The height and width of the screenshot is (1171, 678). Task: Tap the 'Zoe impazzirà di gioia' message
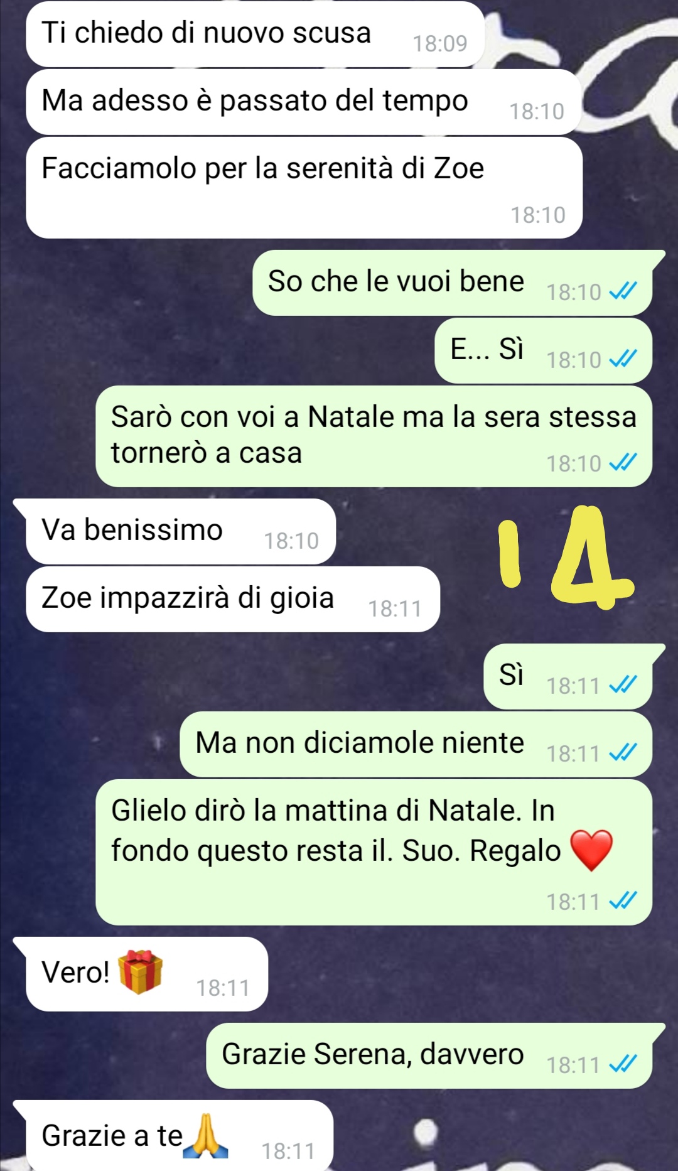pyautogui.click(x=232, y=599)
